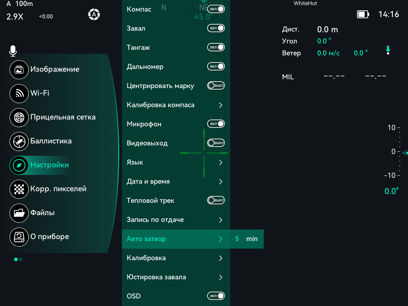This screenshot has height=306, width=408.
Task: Switch off the Микрофон toggle
Action: [216, 124]
